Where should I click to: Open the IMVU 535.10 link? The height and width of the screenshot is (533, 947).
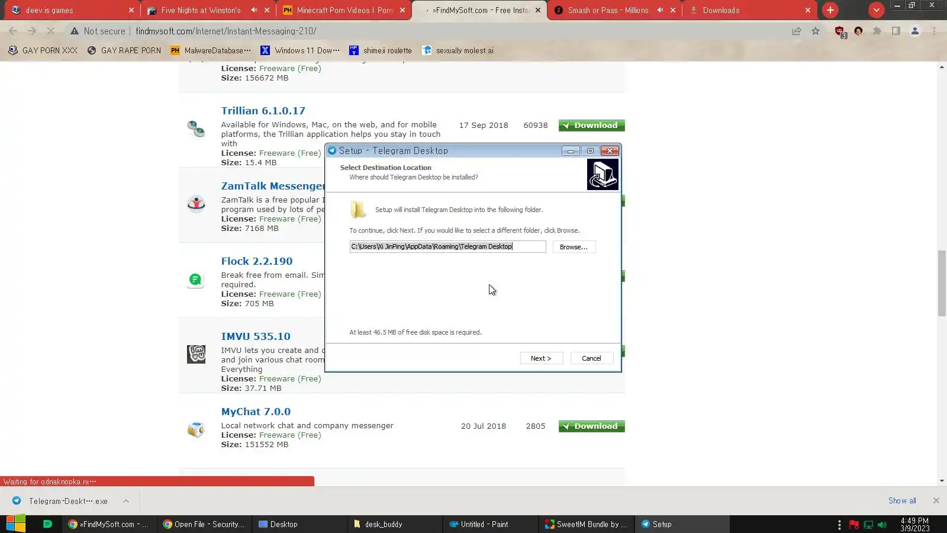[256, 336]
